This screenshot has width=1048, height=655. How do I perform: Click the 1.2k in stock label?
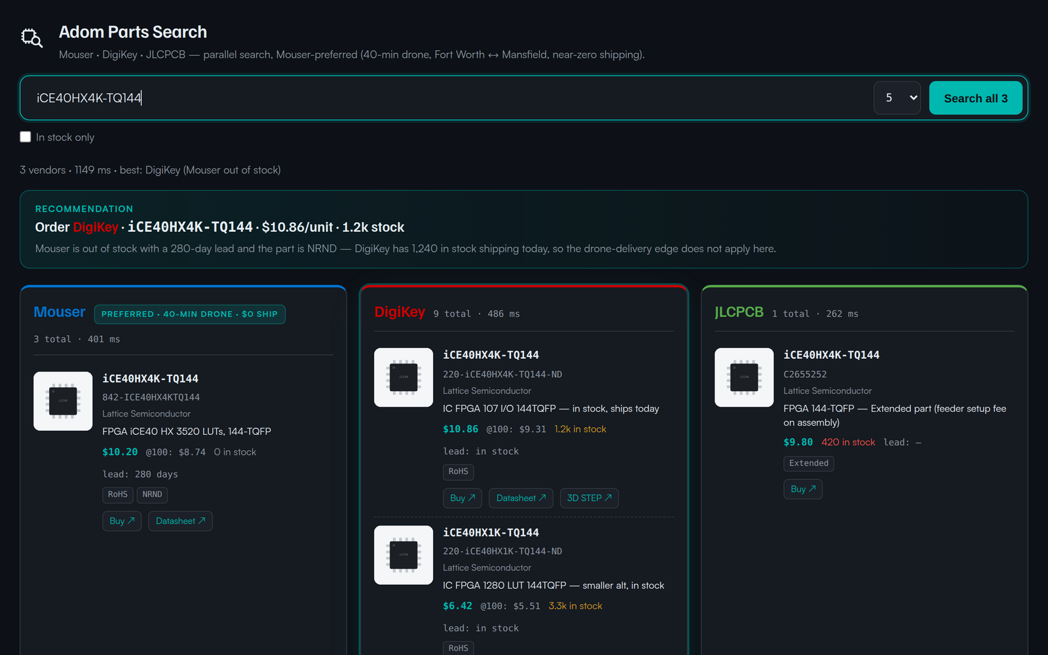click(580, 429)
